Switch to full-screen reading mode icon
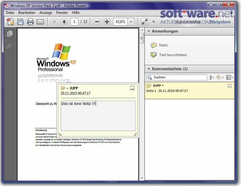 pyautogui.click(x=144, y=22)
